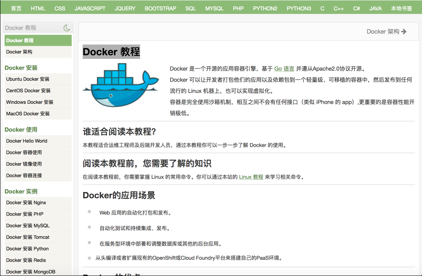Open MacOS Docker 安装 in sidebar
Viewport: 422px width, 276px height.
[38, 114]
